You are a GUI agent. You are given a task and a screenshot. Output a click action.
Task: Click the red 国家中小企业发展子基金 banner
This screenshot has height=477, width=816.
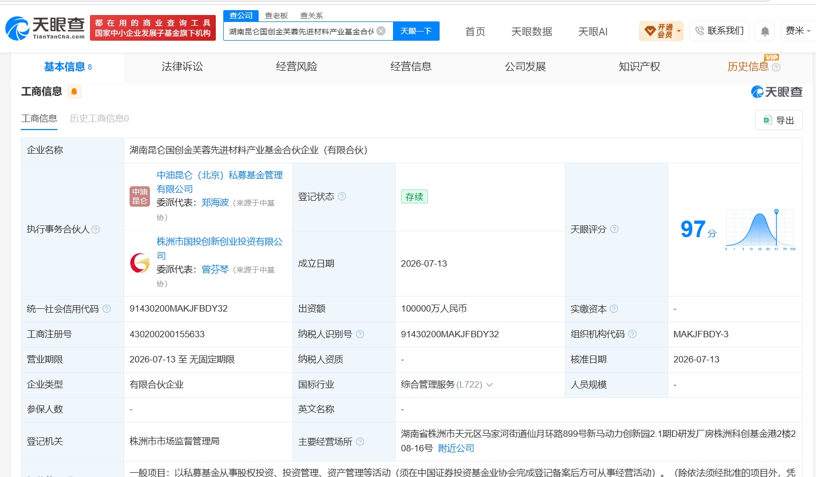(153, 28)
